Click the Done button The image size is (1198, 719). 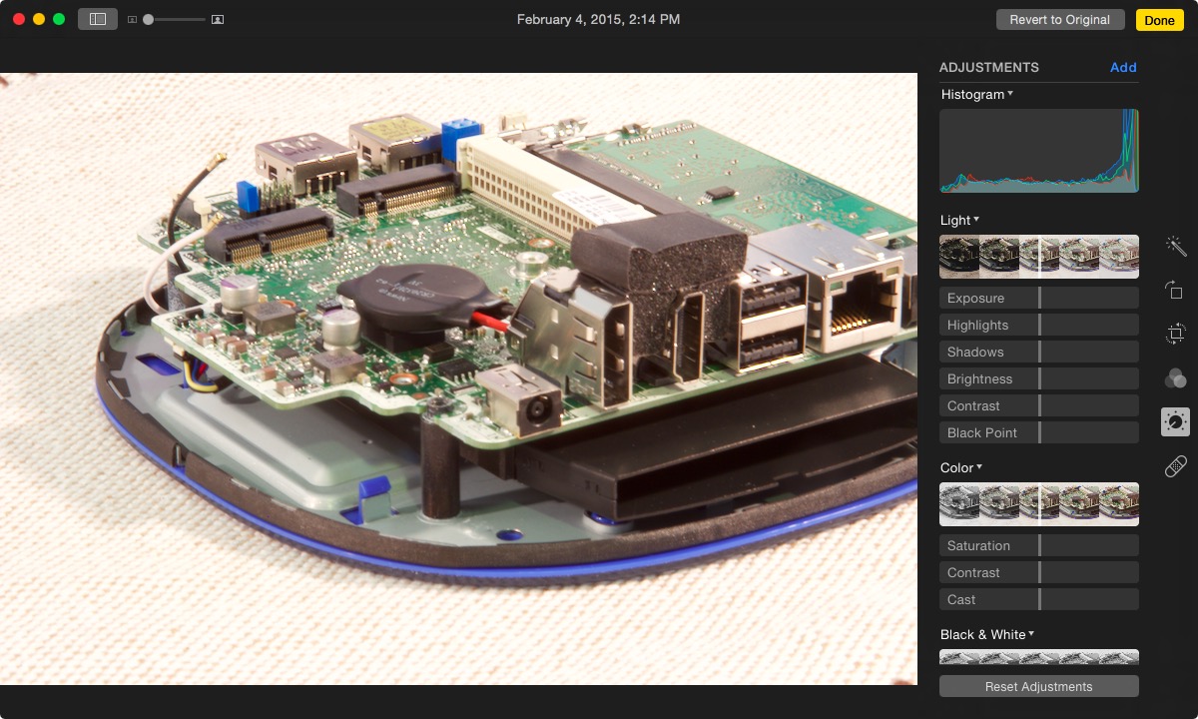point(1159,19)
